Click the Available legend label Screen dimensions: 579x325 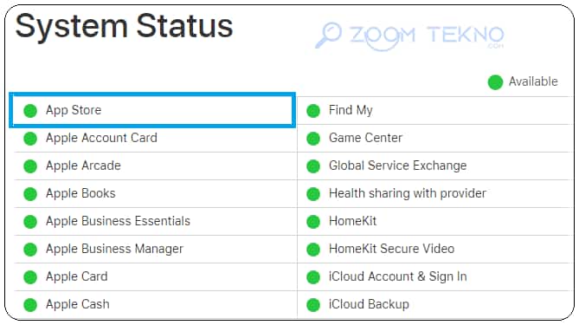pos(533,81)
